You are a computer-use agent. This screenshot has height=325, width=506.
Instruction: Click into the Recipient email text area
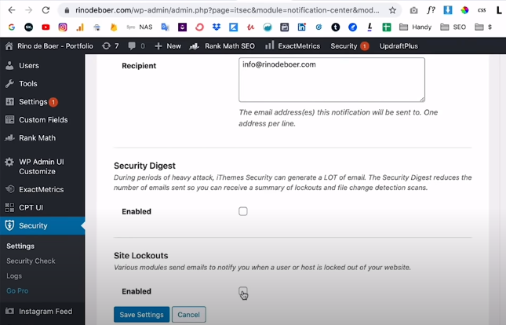pos(331,80)
